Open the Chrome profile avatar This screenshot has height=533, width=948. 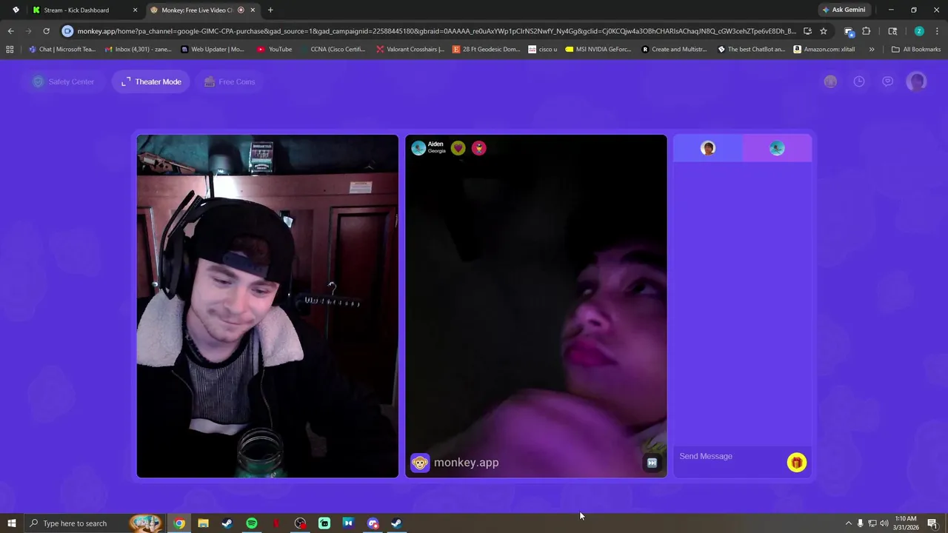(919, 31)
